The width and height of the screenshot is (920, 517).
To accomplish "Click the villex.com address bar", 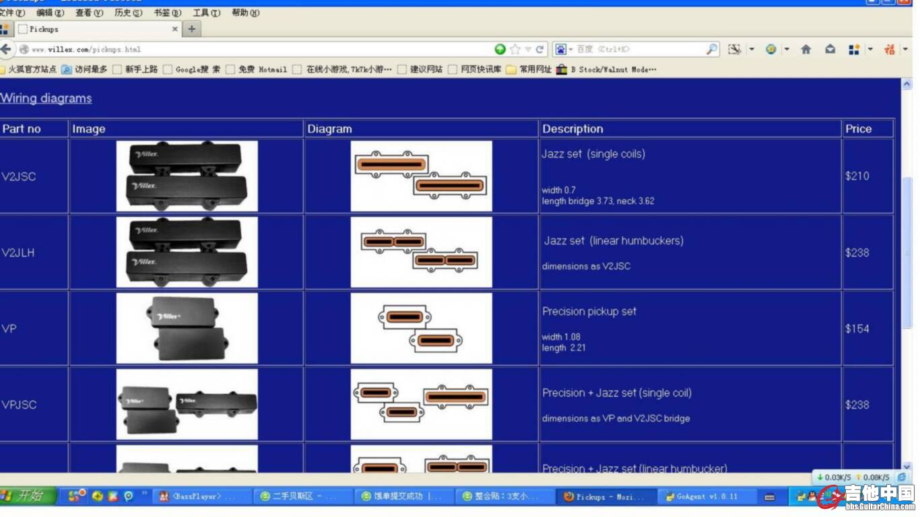I will pyautogui.click(x=256, y=49).
